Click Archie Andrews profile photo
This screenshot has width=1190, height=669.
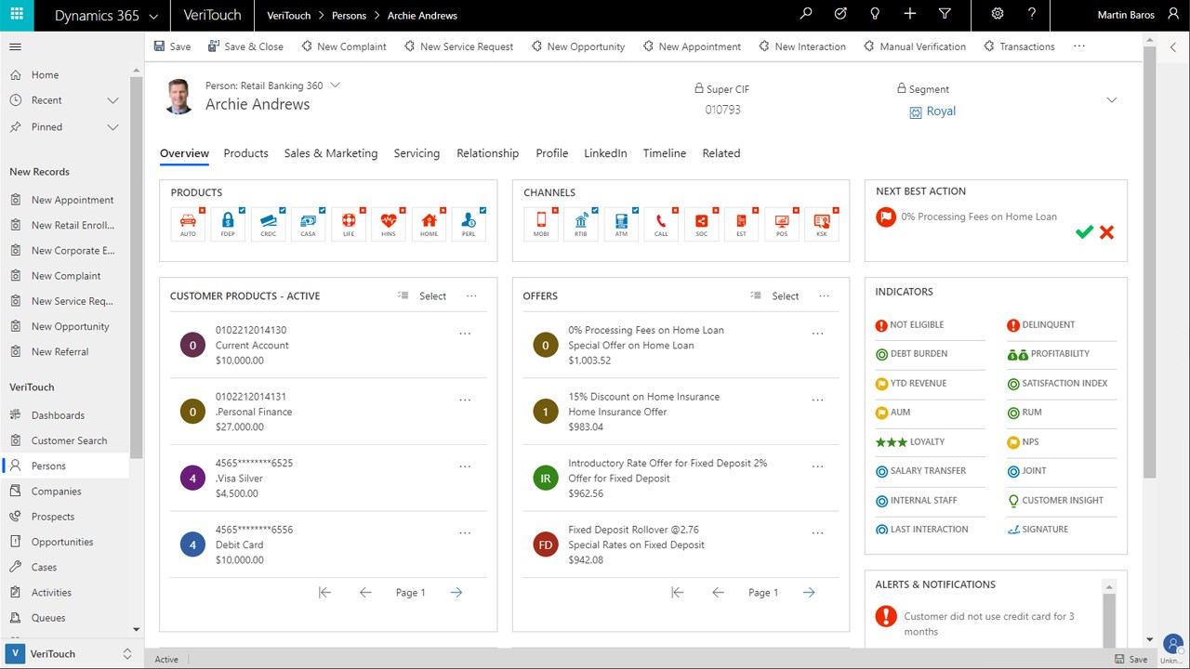(178, 96)
